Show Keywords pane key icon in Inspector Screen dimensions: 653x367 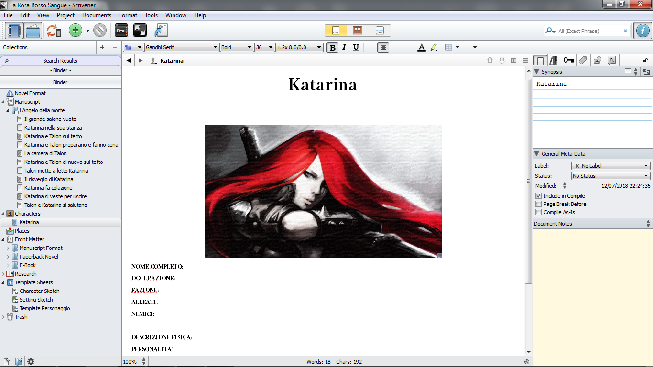point(568,60)
